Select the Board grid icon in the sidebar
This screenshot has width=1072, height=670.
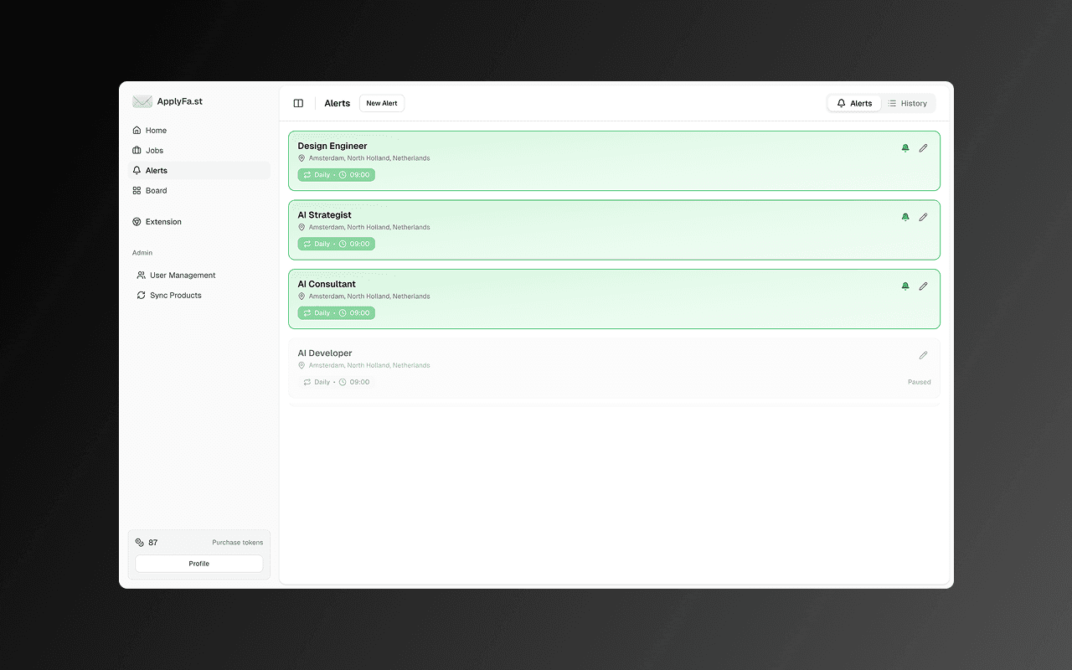click(x=136, y=190)
